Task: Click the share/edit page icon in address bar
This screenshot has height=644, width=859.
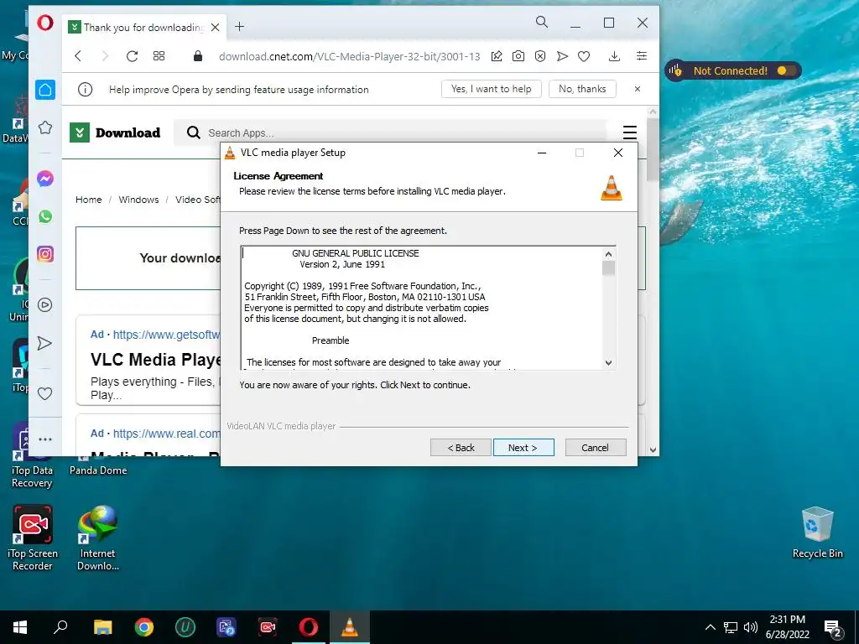Action: click(497, 56)
